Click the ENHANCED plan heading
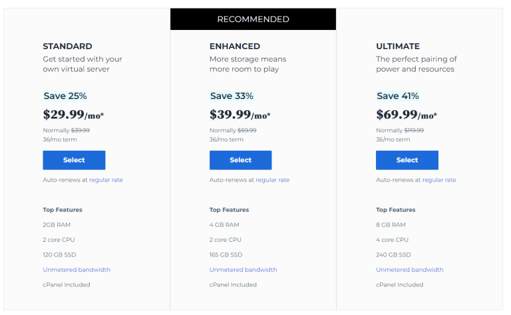Viewport: 511px width, 315px height. coord(235,47)
